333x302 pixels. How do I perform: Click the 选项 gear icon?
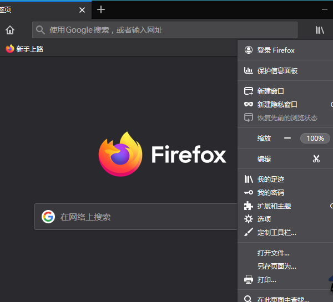(249, 219)
